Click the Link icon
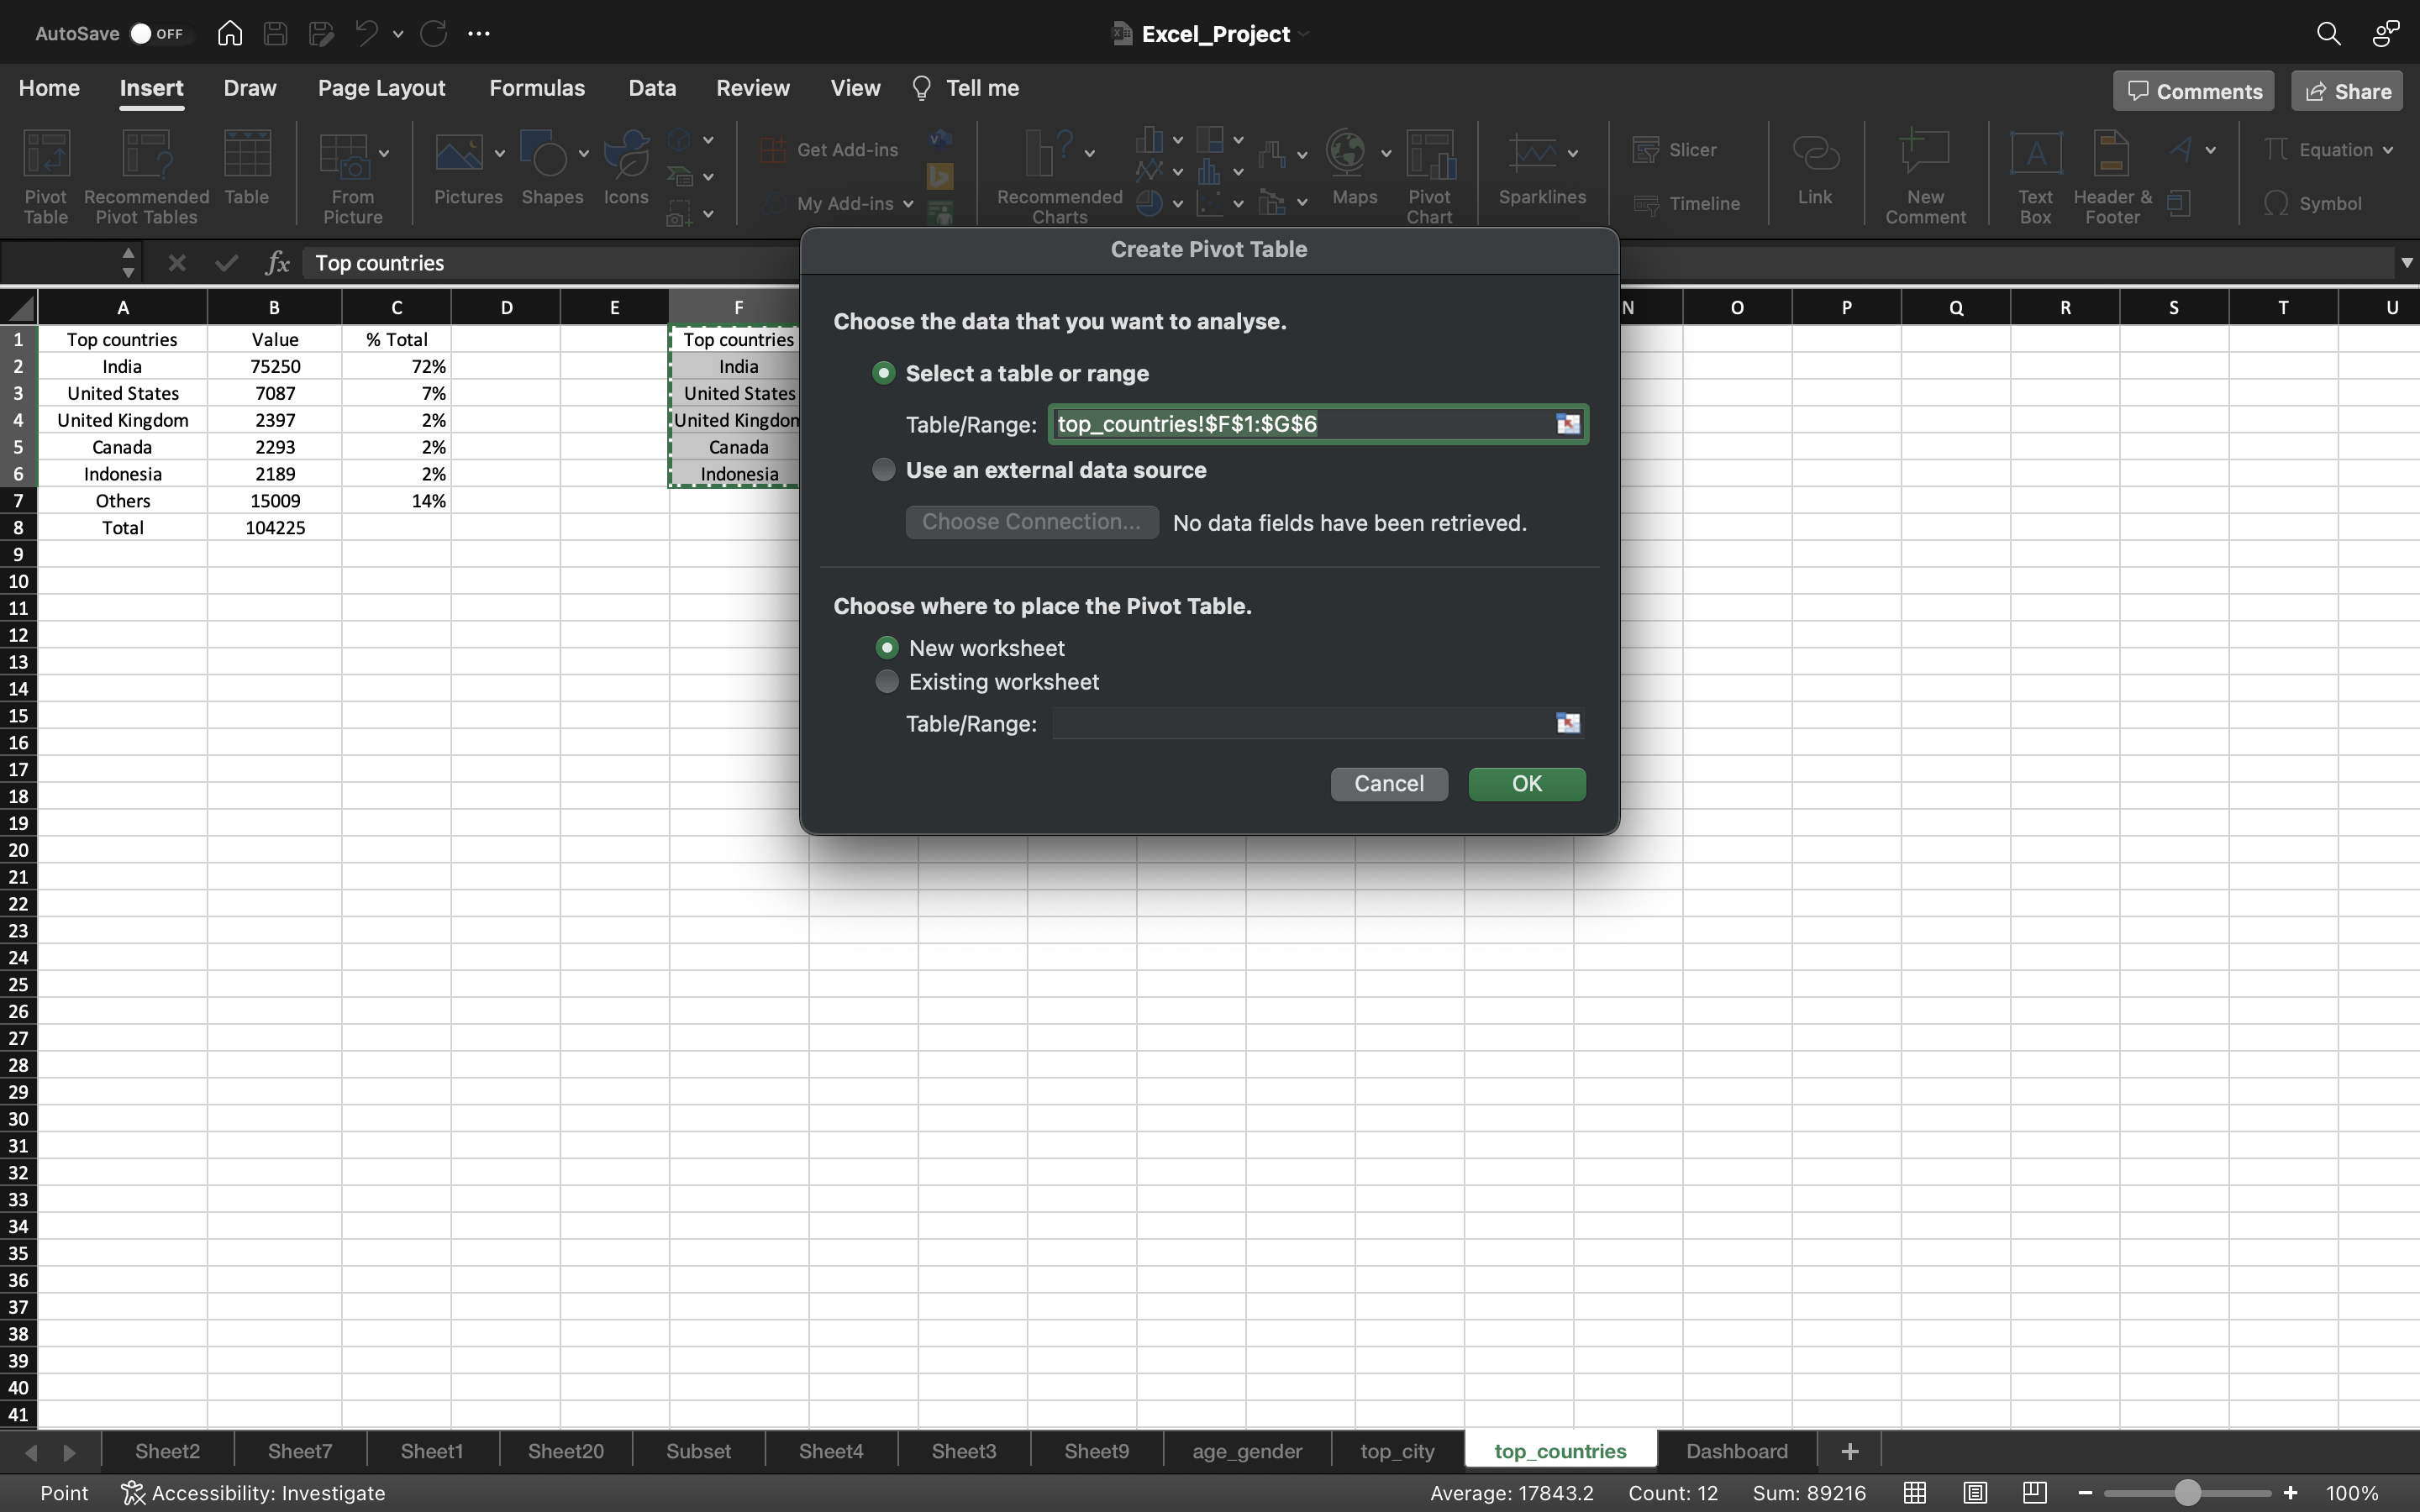The image size is (2420, 1512). tap(1815, 168)
